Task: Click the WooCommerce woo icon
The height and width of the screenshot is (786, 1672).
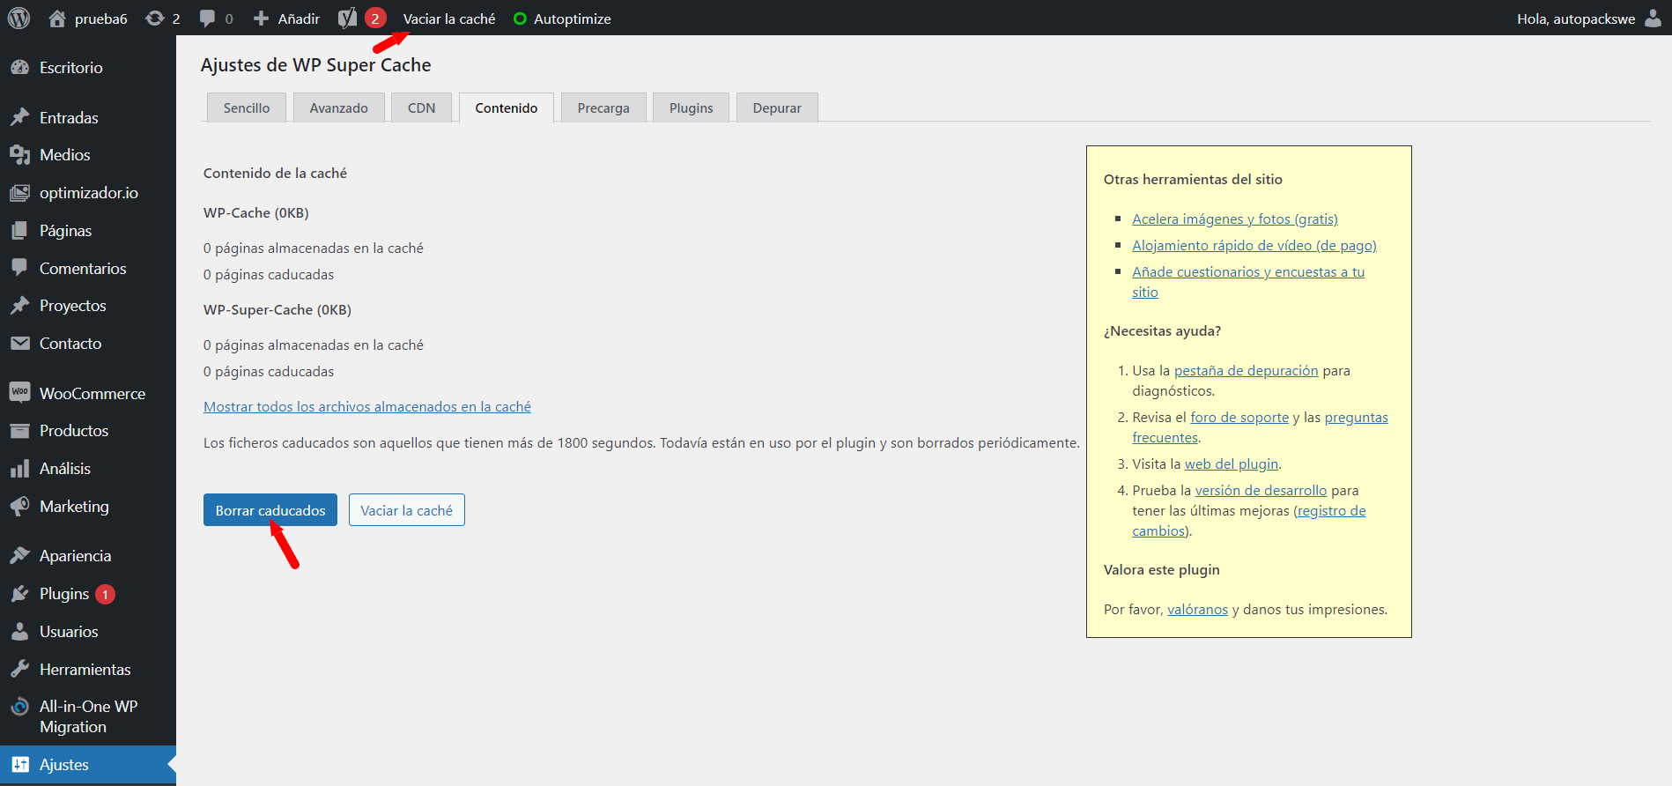Action: [x=20, y=393]
